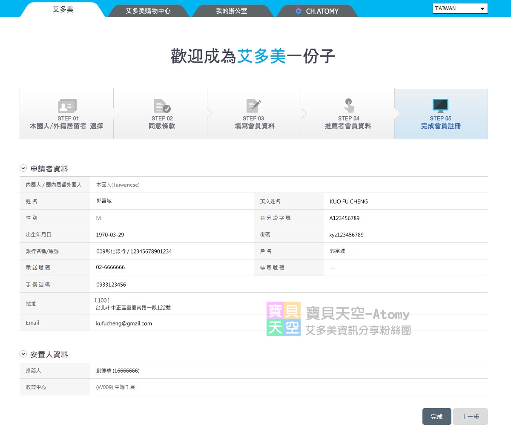Open the 我的辦公室 tab

coord(231,11)
